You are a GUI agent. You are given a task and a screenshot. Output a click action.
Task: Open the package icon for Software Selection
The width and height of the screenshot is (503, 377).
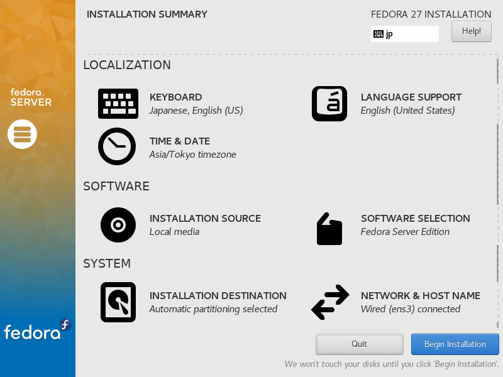pos(329,229)
